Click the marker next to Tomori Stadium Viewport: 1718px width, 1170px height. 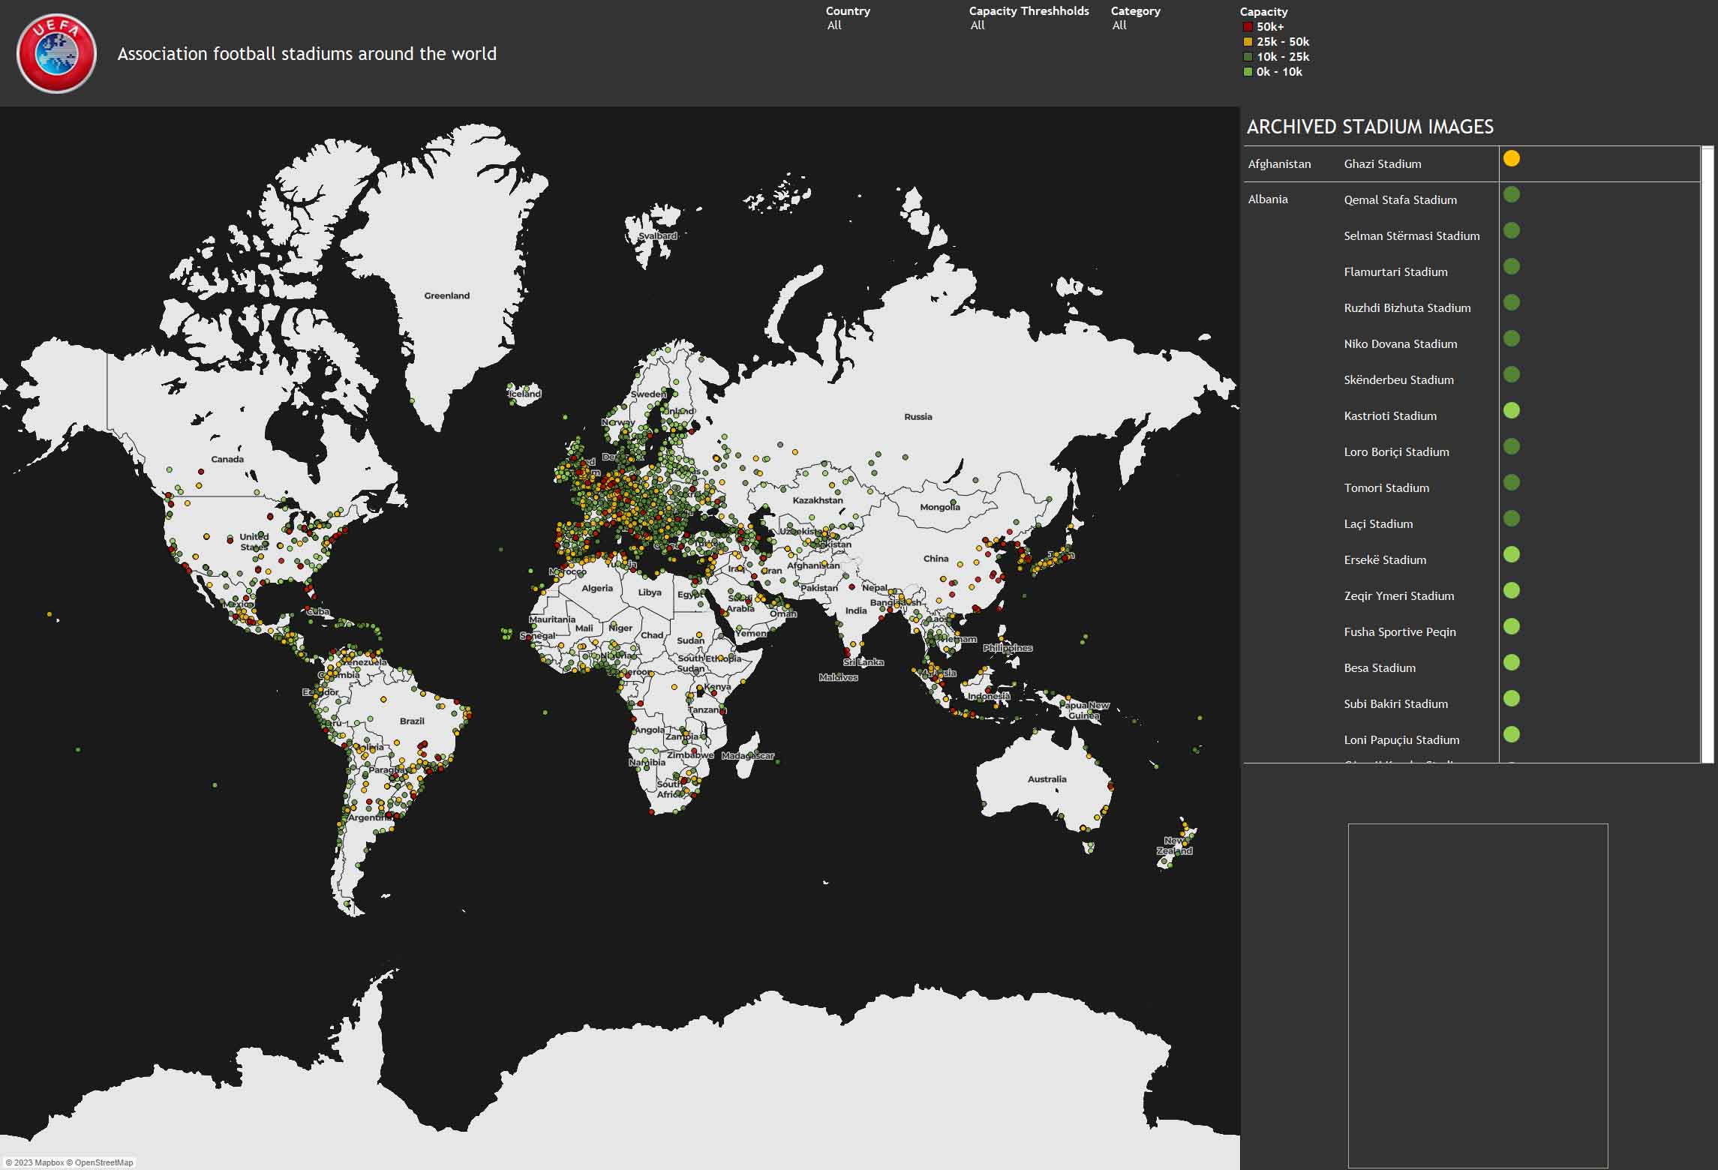coord(1511,483)
